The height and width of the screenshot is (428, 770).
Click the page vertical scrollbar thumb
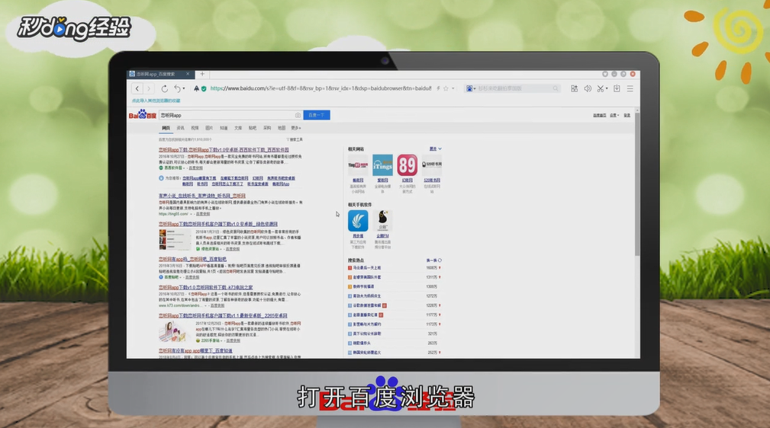pyautogui.click(x=637, y=184)
